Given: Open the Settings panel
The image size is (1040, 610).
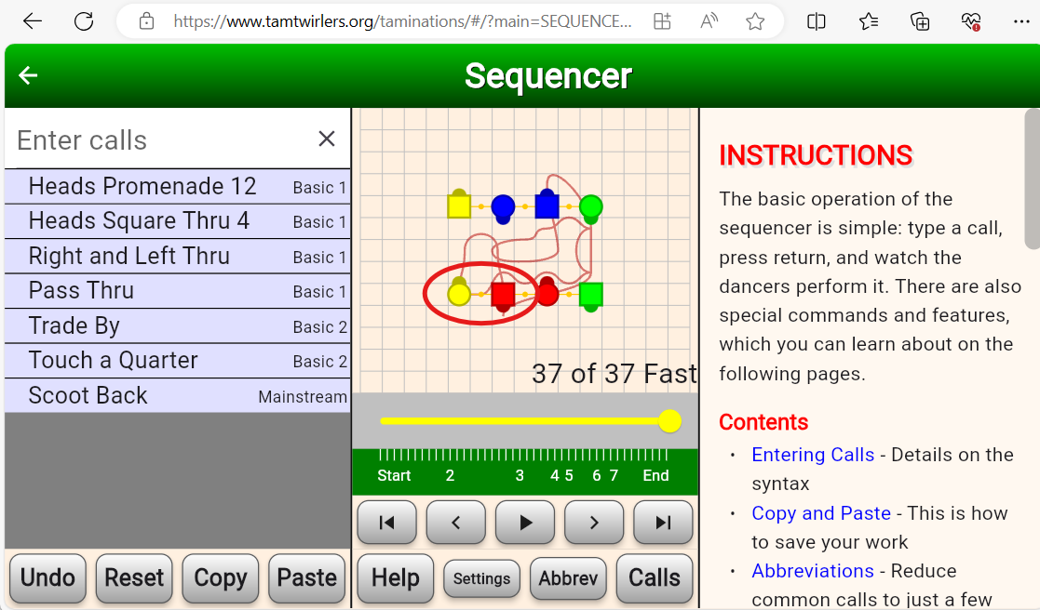Looking at the screenshot, I should coord(481,578).
